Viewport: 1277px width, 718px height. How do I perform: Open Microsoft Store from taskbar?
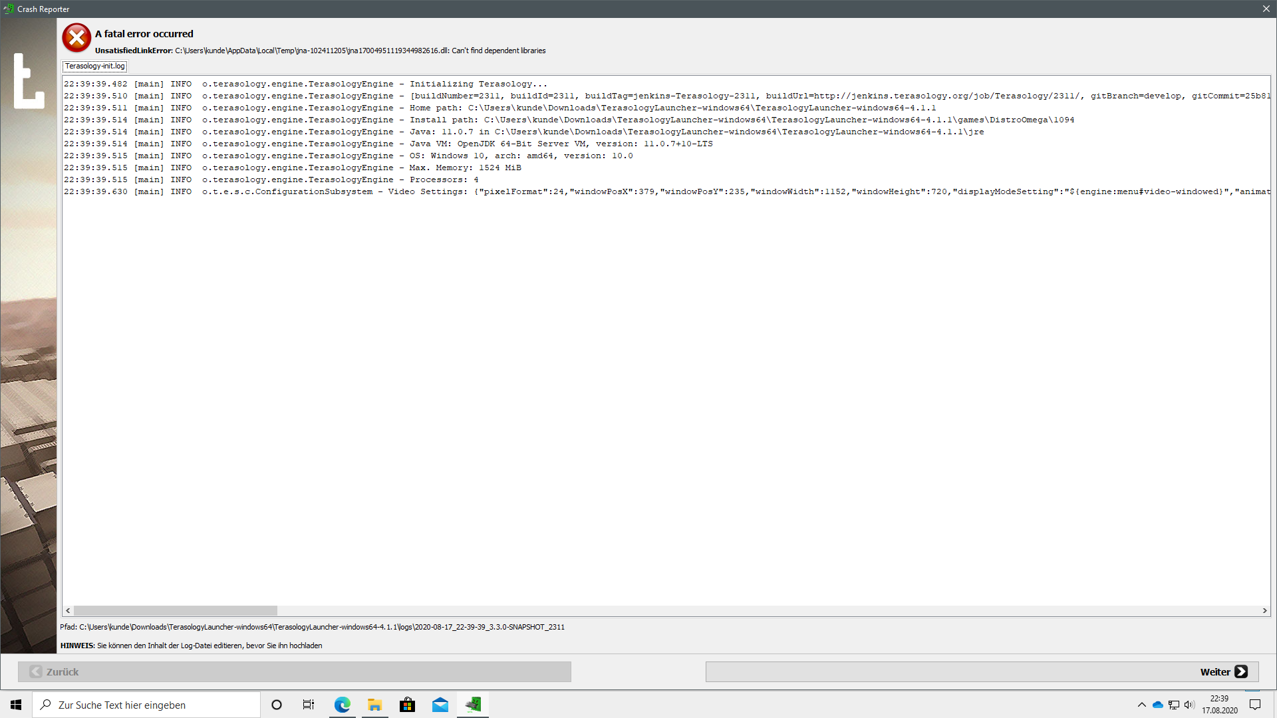tap(407, 705)
